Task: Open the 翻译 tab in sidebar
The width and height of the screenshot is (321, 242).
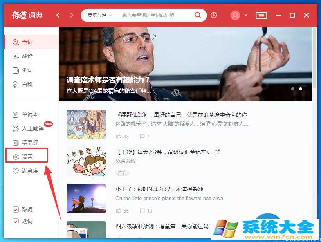Action: coord(27,56)
